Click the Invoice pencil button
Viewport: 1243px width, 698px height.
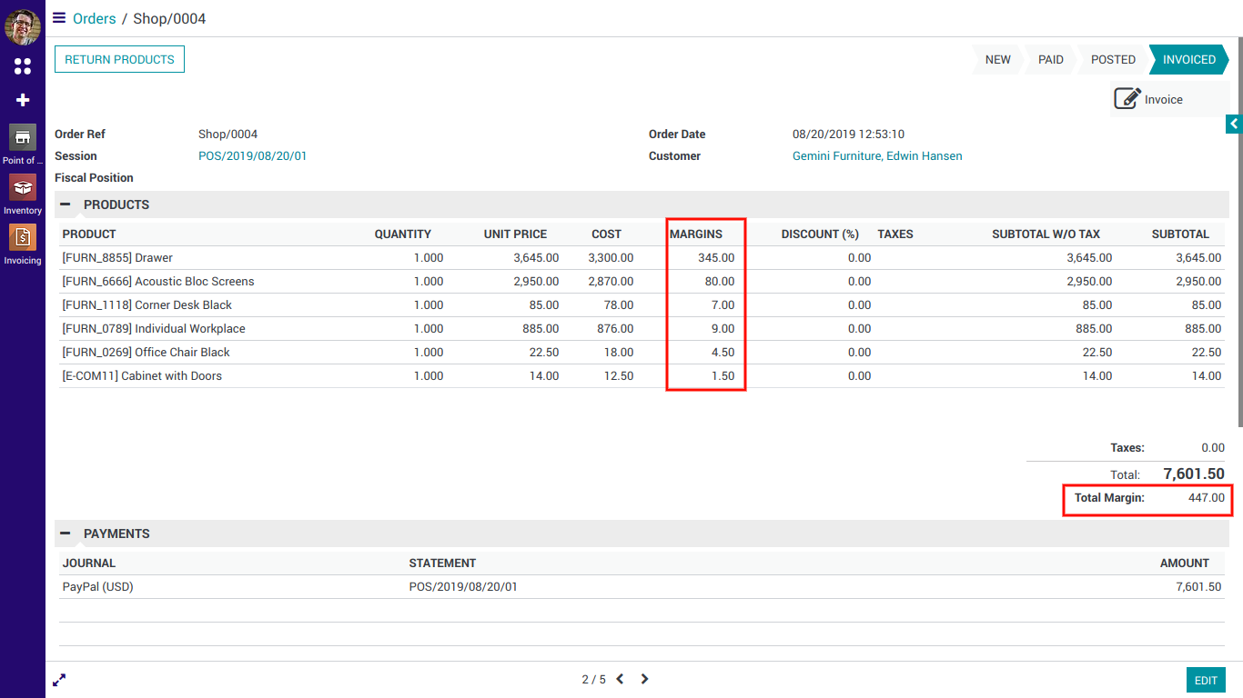1149,99
